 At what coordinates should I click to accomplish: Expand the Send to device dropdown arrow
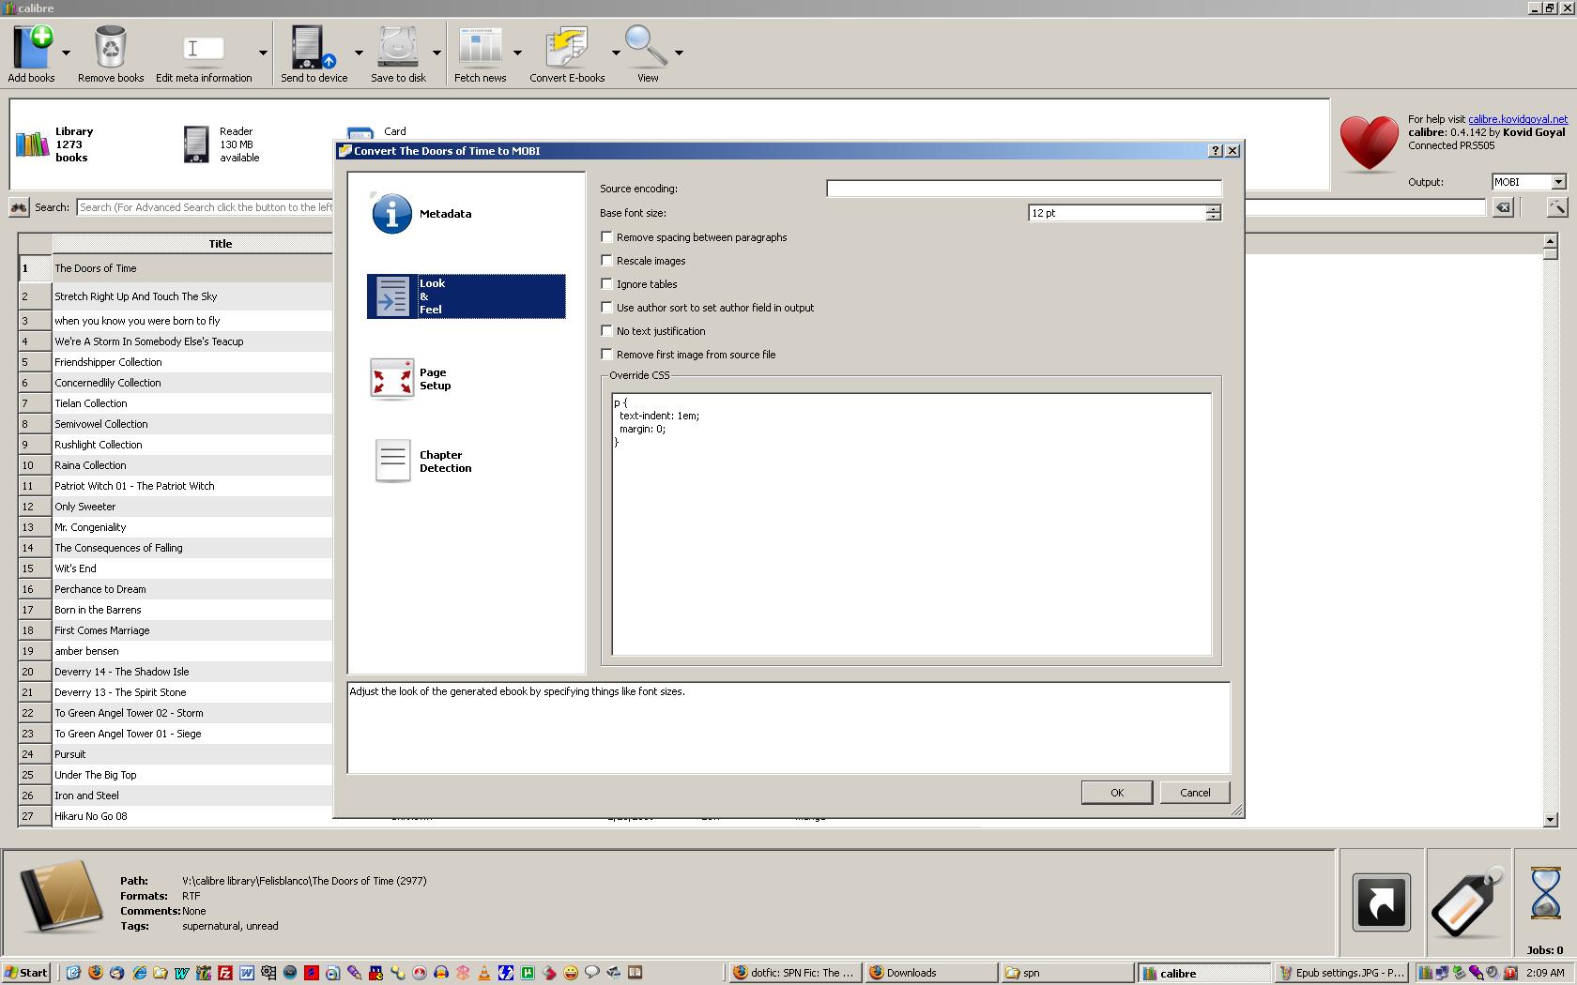[x=359, y=53]
